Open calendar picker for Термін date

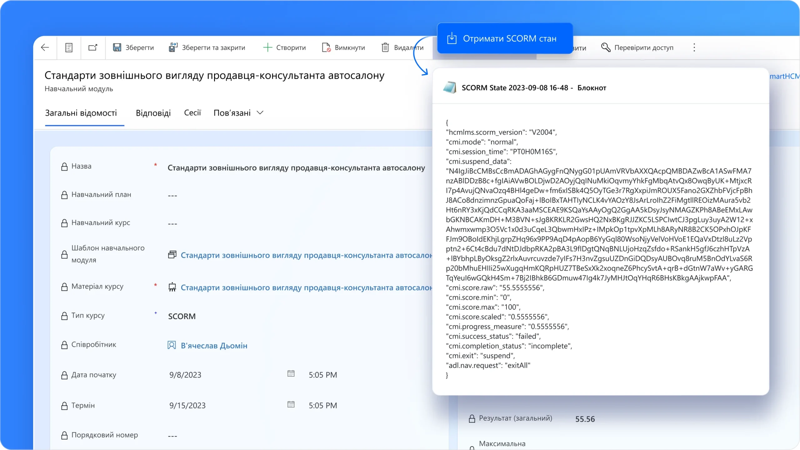pos(291,404)
